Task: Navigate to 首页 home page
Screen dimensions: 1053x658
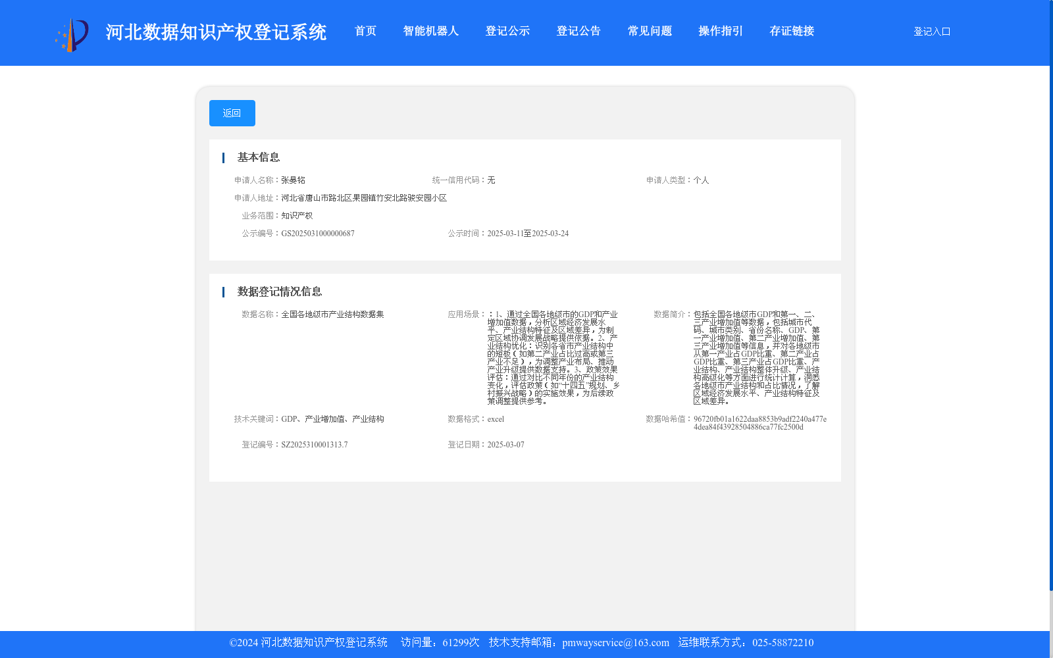Action: (365, 31)
